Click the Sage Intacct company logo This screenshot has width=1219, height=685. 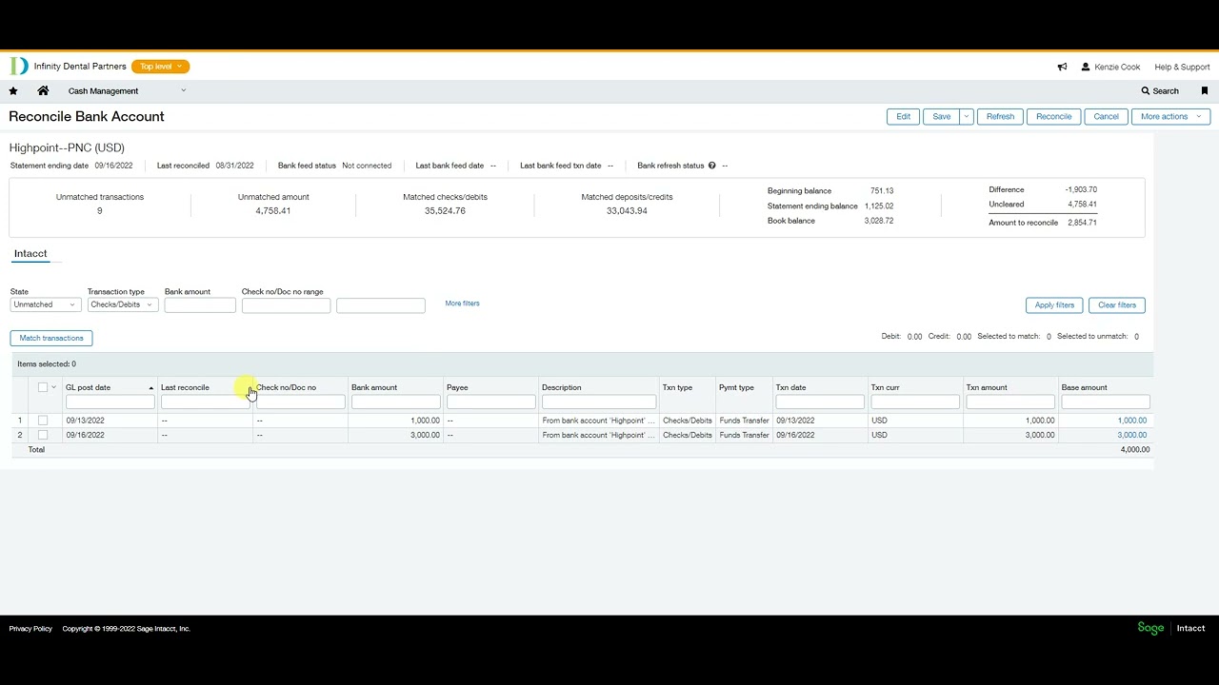(x=1170, y=628)
